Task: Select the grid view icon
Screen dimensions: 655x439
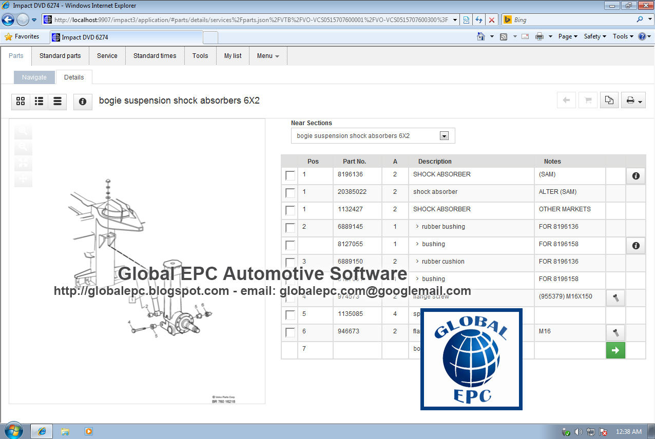Action: tap(21, 102)
